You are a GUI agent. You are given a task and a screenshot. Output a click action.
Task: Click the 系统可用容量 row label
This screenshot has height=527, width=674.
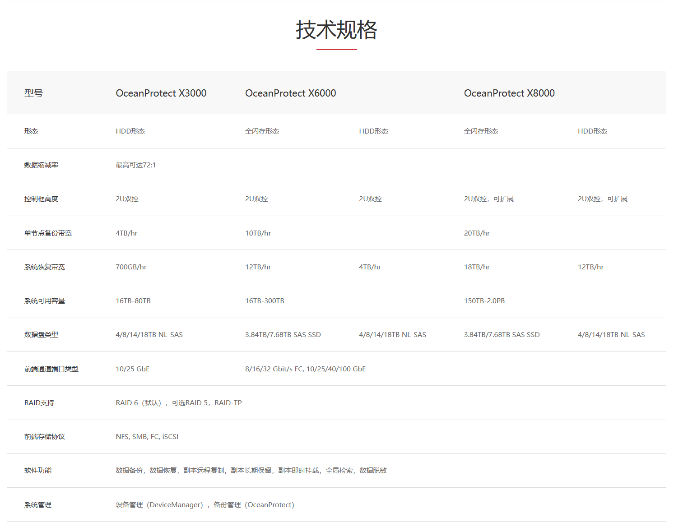45,301
